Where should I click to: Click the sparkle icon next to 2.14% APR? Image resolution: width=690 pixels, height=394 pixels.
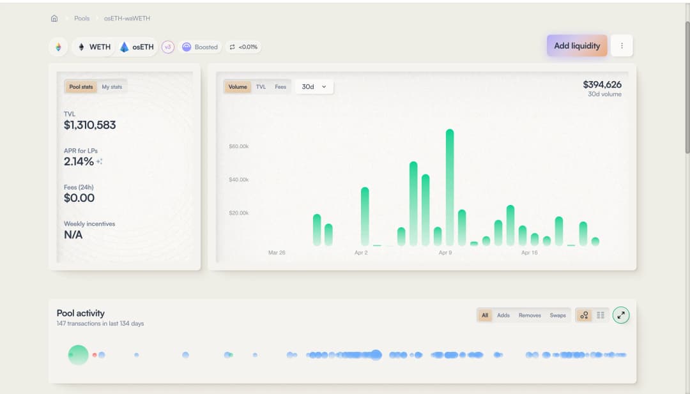(x=100, y=162)
